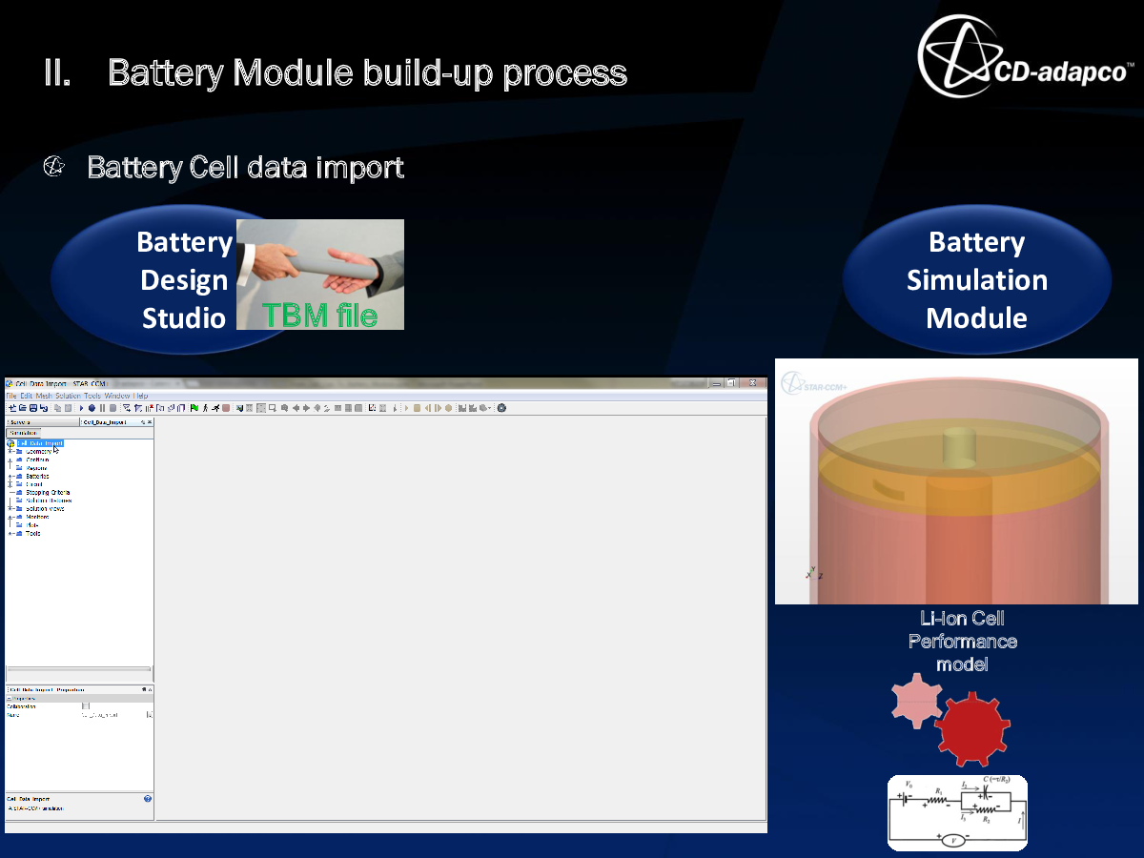Expand the Monitors tree node
Viewport: 1144px width, 858px height.
[x=10, y=517]
